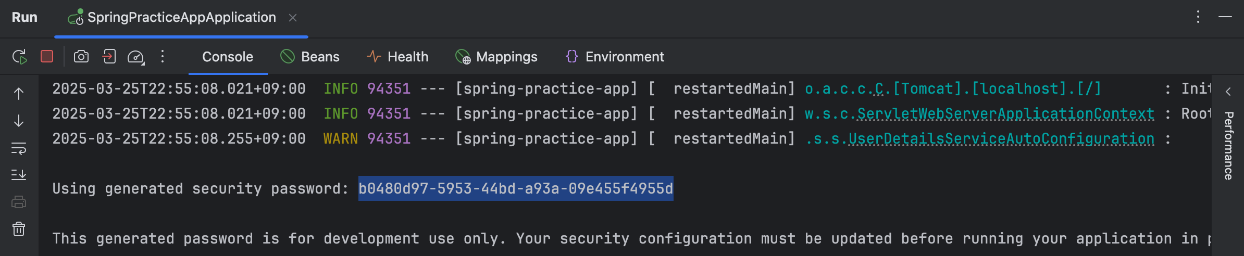The height and width of the screenshot is (256, 1244).
Task: Toggle scroll to end of console
Action: 19,175
